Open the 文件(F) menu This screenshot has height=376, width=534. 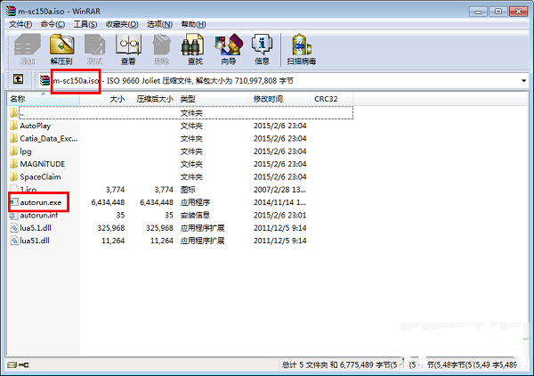click(x=20, y=24)
